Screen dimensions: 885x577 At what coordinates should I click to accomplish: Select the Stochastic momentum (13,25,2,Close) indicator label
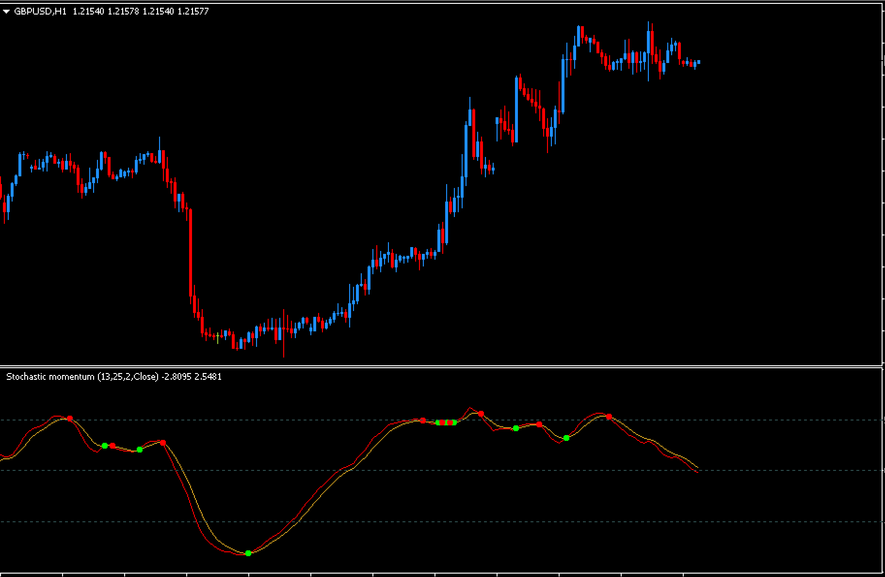pos(82,376)
